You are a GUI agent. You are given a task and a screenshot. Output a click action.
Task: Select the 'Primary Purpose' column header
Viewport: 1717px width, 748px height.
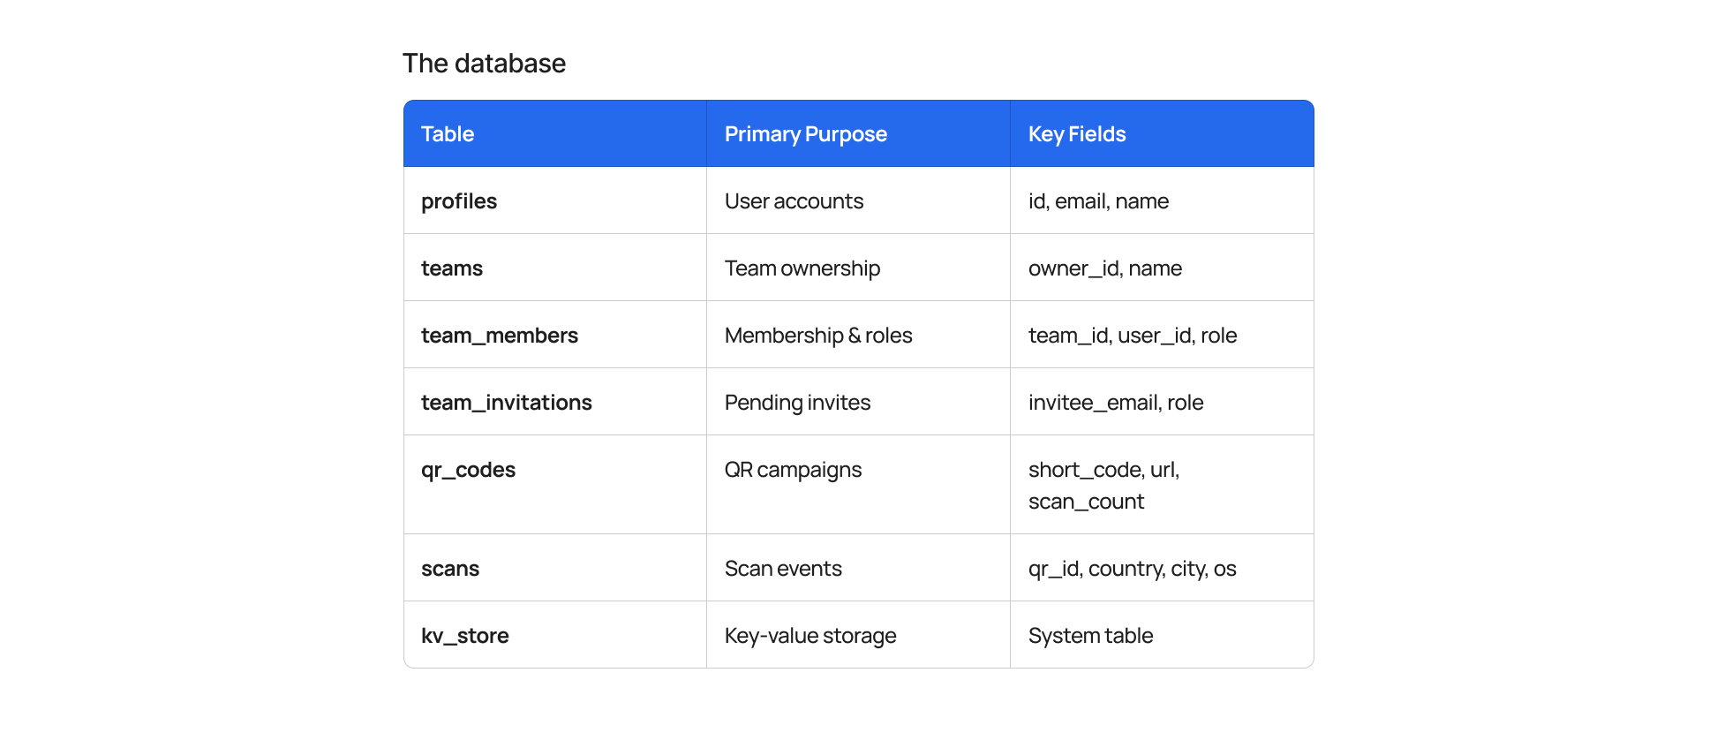coord(859,133)
